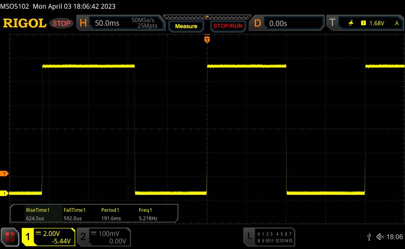Click channel 1 2.00V vertical scale
Image resolution: width=405 pixels, height=249 pixels.
51,234
